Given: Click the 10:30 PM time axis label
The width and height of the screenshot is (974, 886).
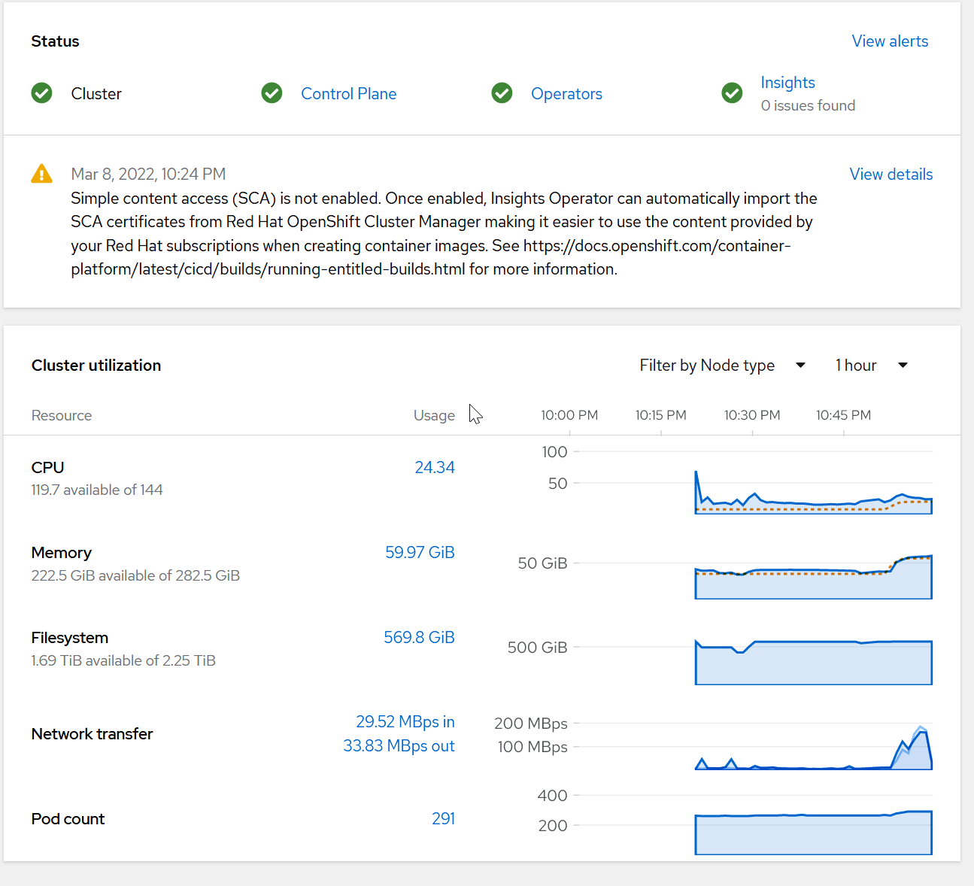Looking at the screenshot, I should coord(752,415).
